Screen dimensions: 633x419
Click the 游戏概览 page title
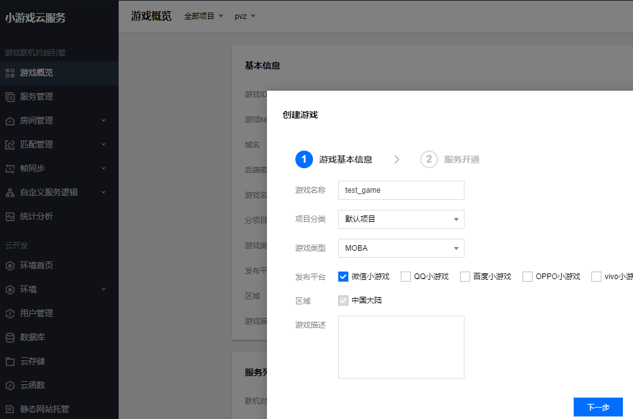[x=151, y=16]
